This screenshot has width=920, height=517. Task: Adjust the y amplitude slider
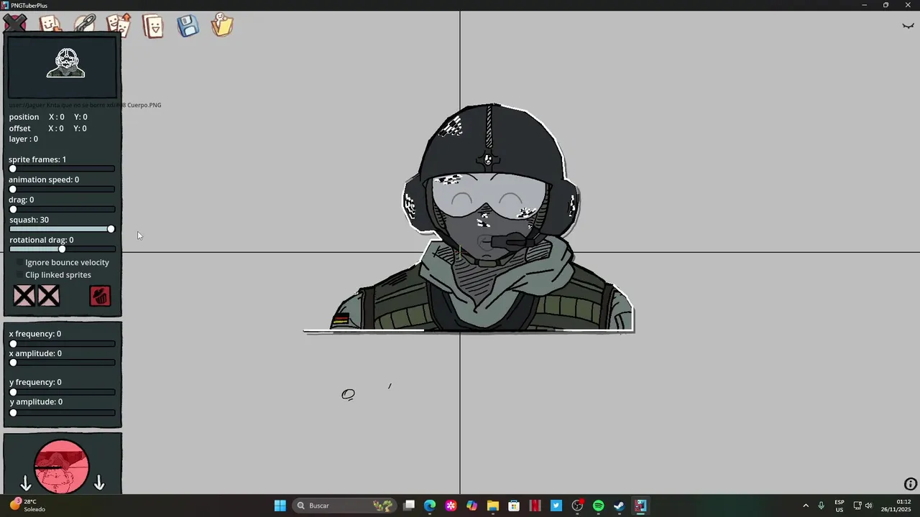click(62, 412)
